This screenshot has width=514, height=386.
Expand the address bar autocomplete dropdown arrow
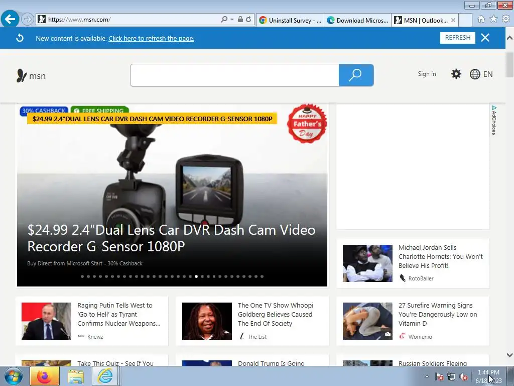[232, 20]
